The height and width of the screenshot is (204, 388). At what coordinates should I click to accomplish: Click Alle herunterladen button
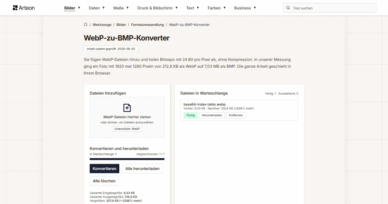[142, 168]
